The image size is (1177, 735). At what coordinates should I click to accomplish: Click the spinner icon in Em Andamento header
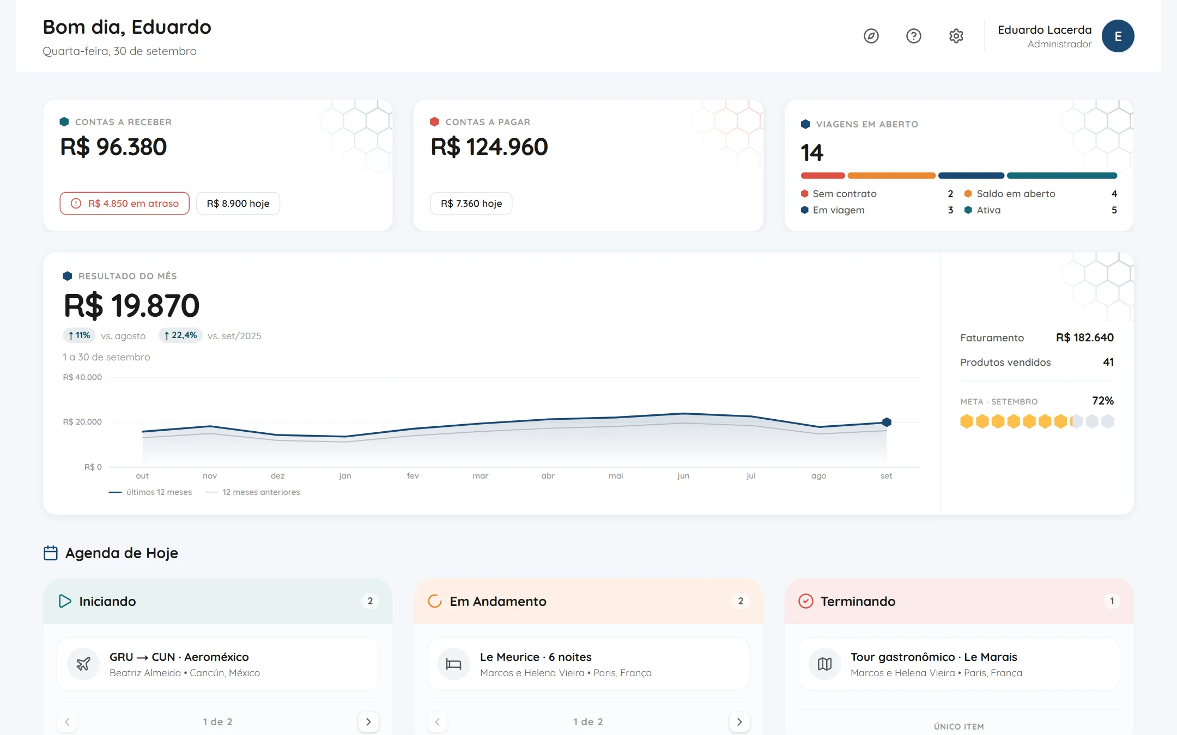tap(435, 601)
